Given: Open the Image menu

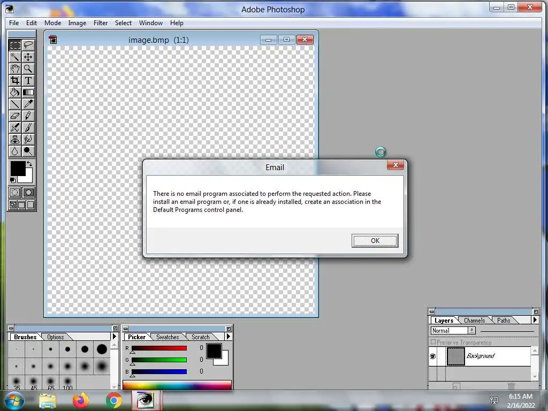Looking at the screenshot, I should (x=77, y=22).
